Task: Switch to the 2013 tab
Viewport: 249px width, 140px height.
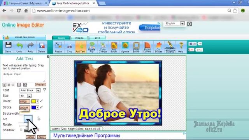Action: pyautogui.click(x=97, y=38)
